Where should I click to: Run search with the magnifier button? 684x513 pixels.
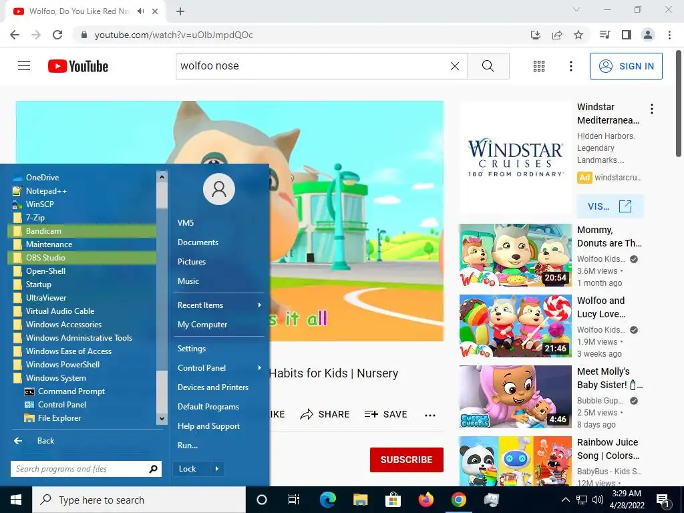488,66
